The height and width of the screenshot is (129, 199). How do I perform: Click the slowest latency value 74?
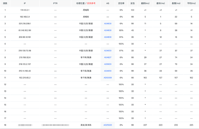(176, 57)
